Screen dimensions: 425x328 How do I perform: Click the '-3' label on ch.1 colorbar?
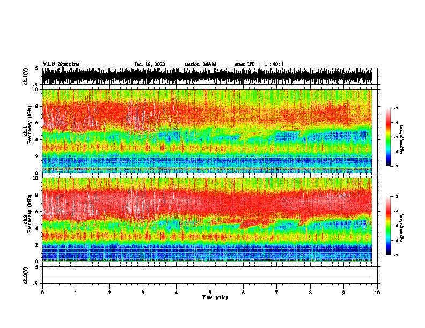tap(395, 108)
